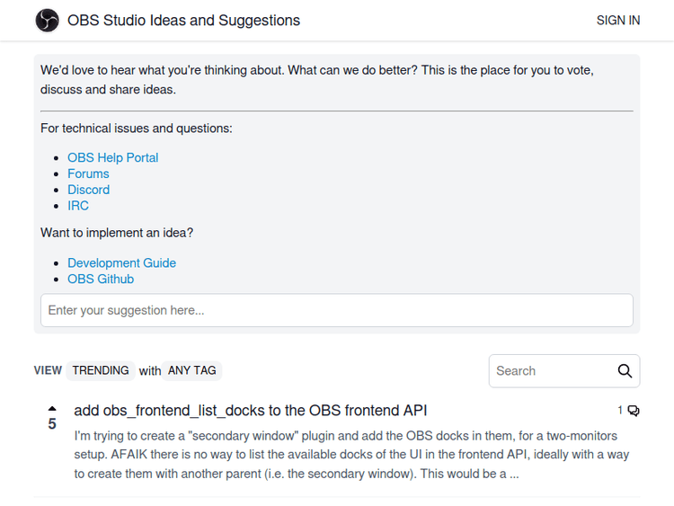This screenshot has width=674, height=506.
Task: Focus the 'Enter your suggestion here' field
Action: click(336, 310)
